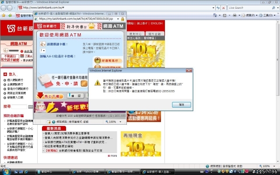This screenshot has width=280, height=175.
Task: Launch Internet Explorer from quick launch
Action: [x=26, y=172]
